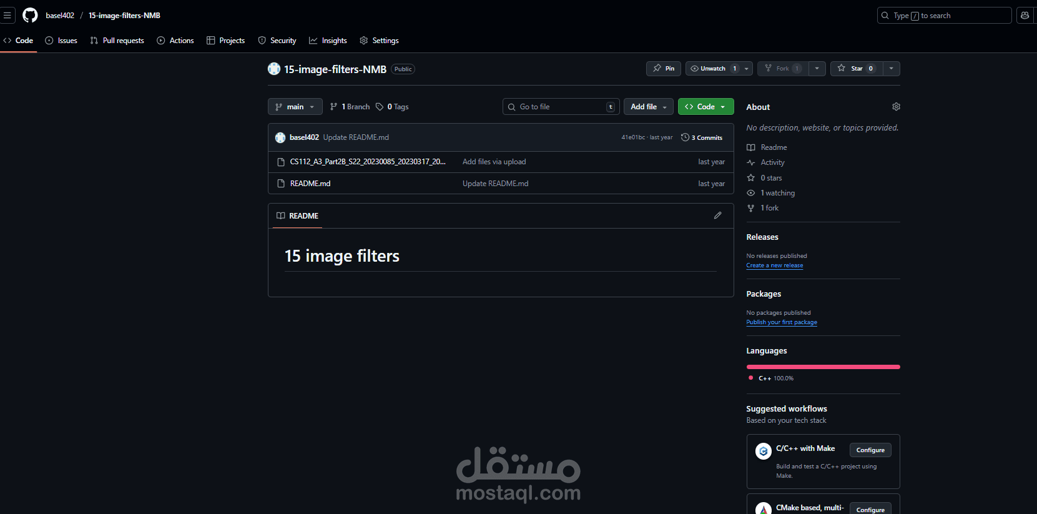
Task: Open the Settings tab
Action: point(379,41)
